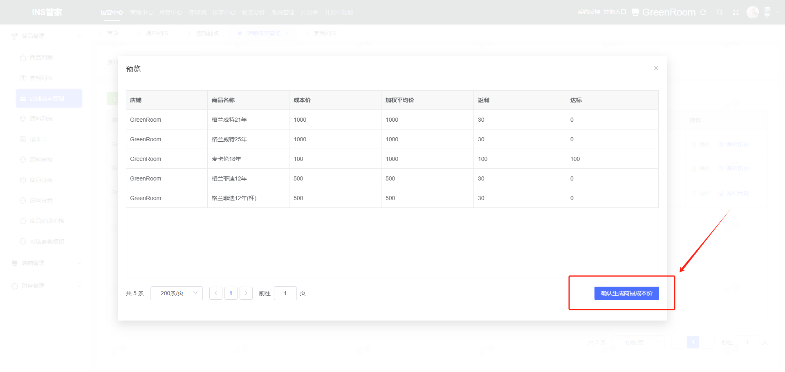Screen dimensions: 785x372
Task: Open 店铺成本管理 in sidebar
Action: point(49,98)
